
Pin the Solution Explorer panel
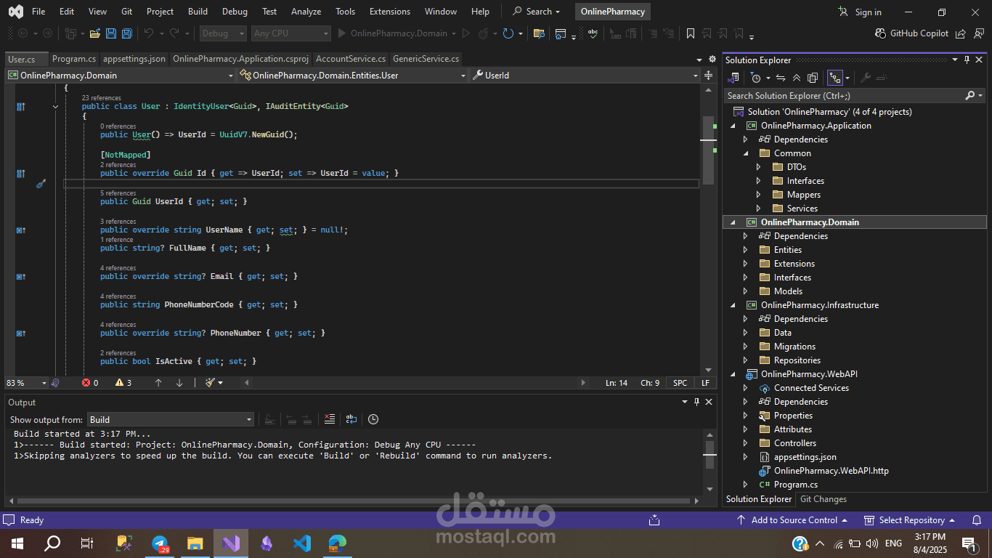coord(967,60)
